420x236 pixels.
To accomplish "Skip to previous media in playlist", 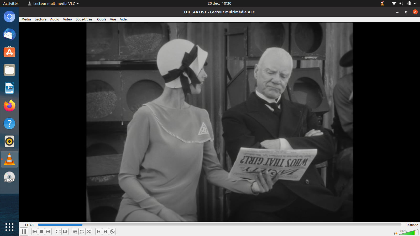I will coord(34,232).
